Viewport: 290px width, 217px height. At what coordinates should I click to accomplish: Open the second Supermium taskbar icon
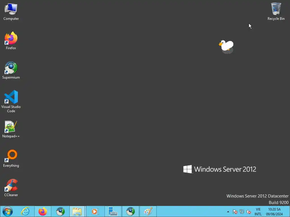130,211
